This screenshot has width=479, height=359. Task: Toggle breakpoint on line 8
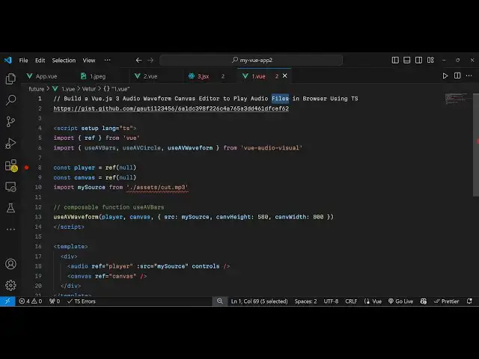pos(27,168)
